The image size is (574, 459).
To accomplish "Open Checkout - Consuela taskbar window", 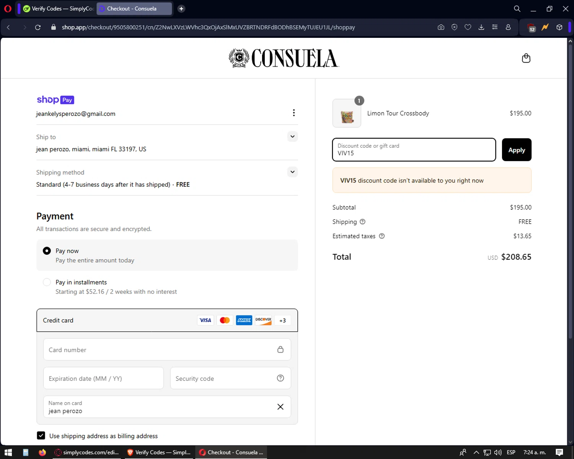I will click(231, 452).
